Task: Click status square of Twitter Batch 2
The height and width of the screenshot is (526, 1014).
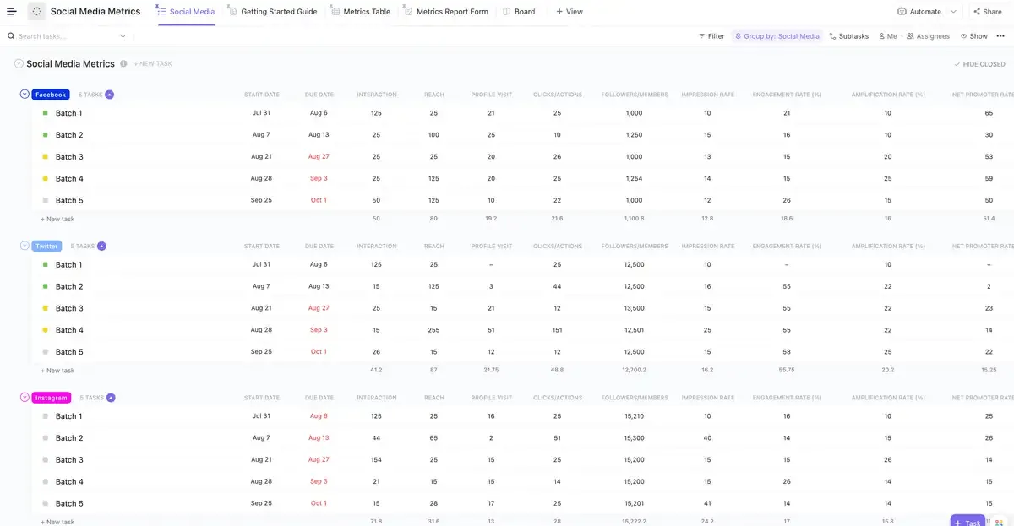Action: click(46, 286)
